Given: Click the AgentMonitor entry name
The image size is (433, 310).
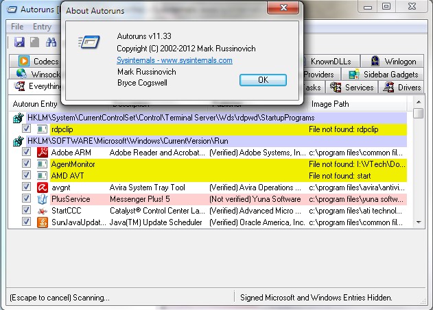Looking at the screenshot, I should (73, 164).
